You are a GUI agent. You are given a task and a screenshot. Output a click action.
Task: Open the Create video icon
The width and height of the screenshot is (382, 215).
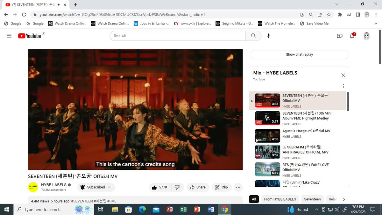(340, 36)
